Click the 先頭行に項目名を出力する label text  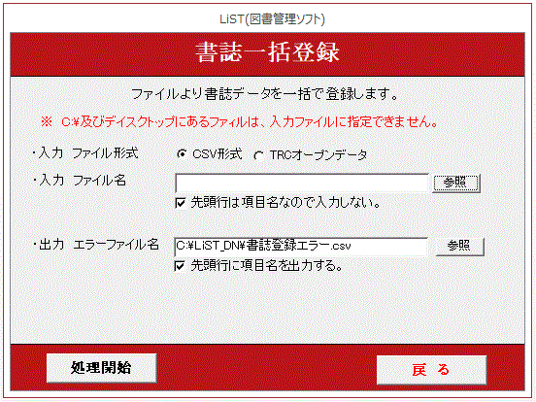coord(267,266)
